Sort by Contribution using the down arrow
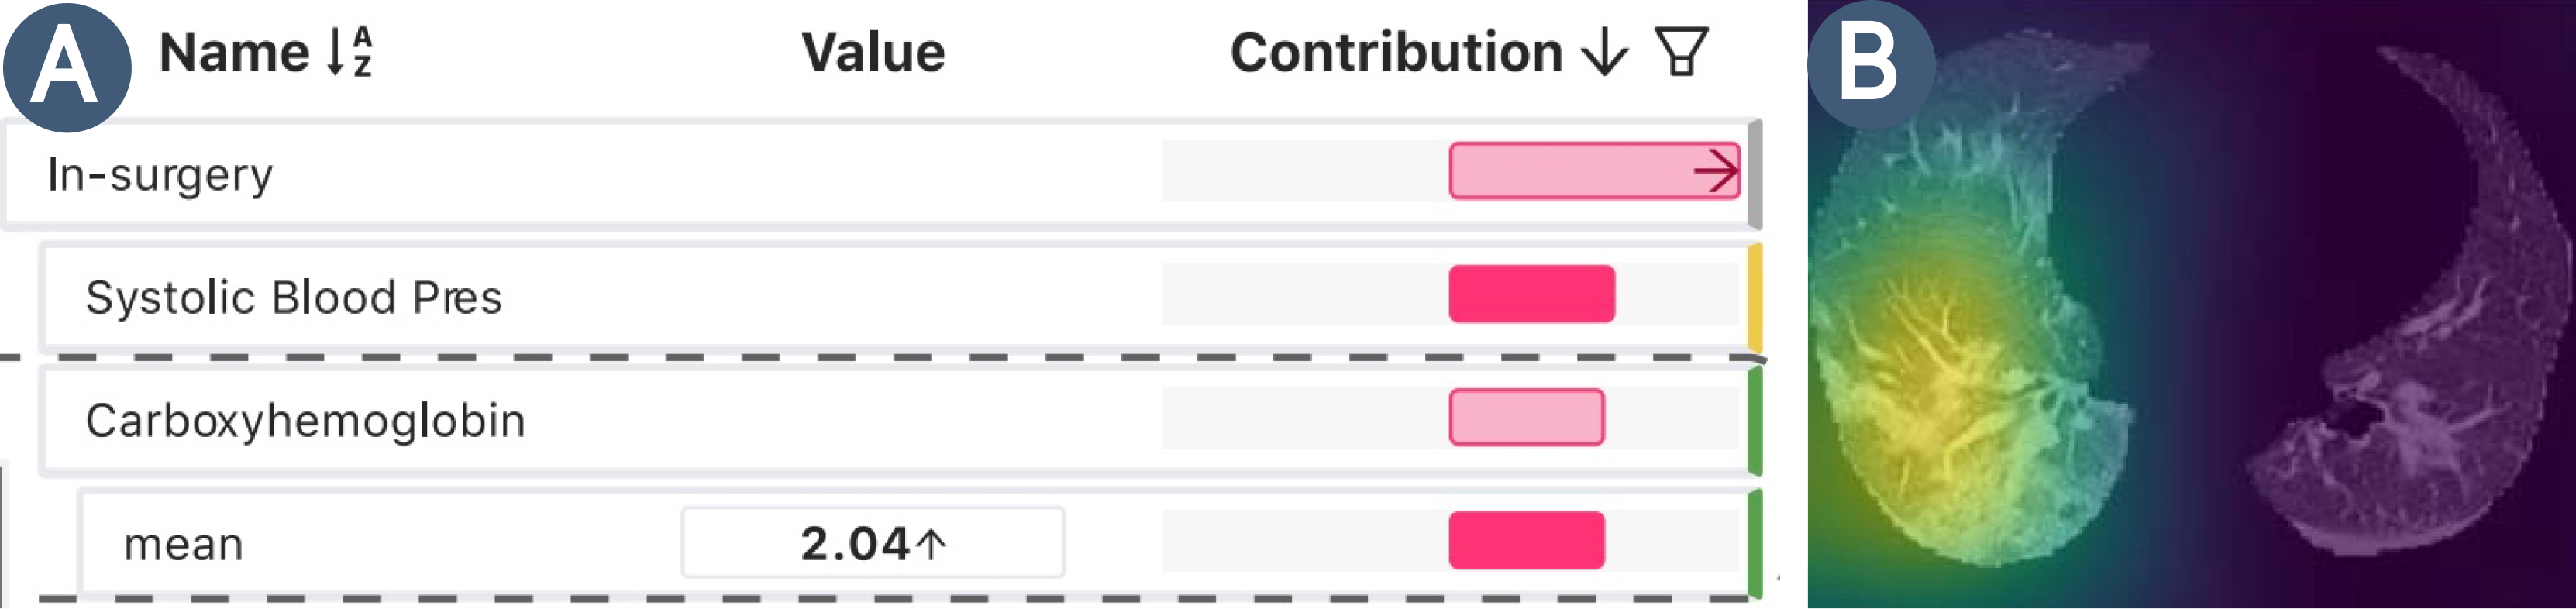2576x609 pixels. click(1604, 52)
